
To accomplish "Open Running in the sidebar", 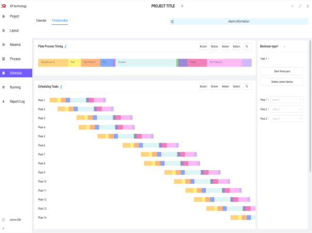I will point(15,87).
